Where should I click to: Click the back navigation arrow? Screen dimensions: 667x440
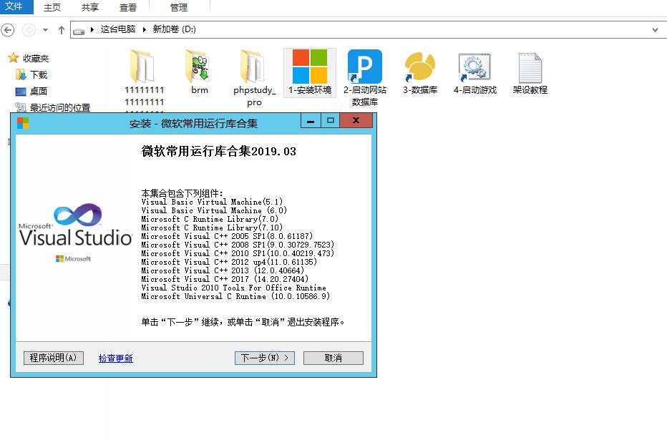tap(9, 30)
